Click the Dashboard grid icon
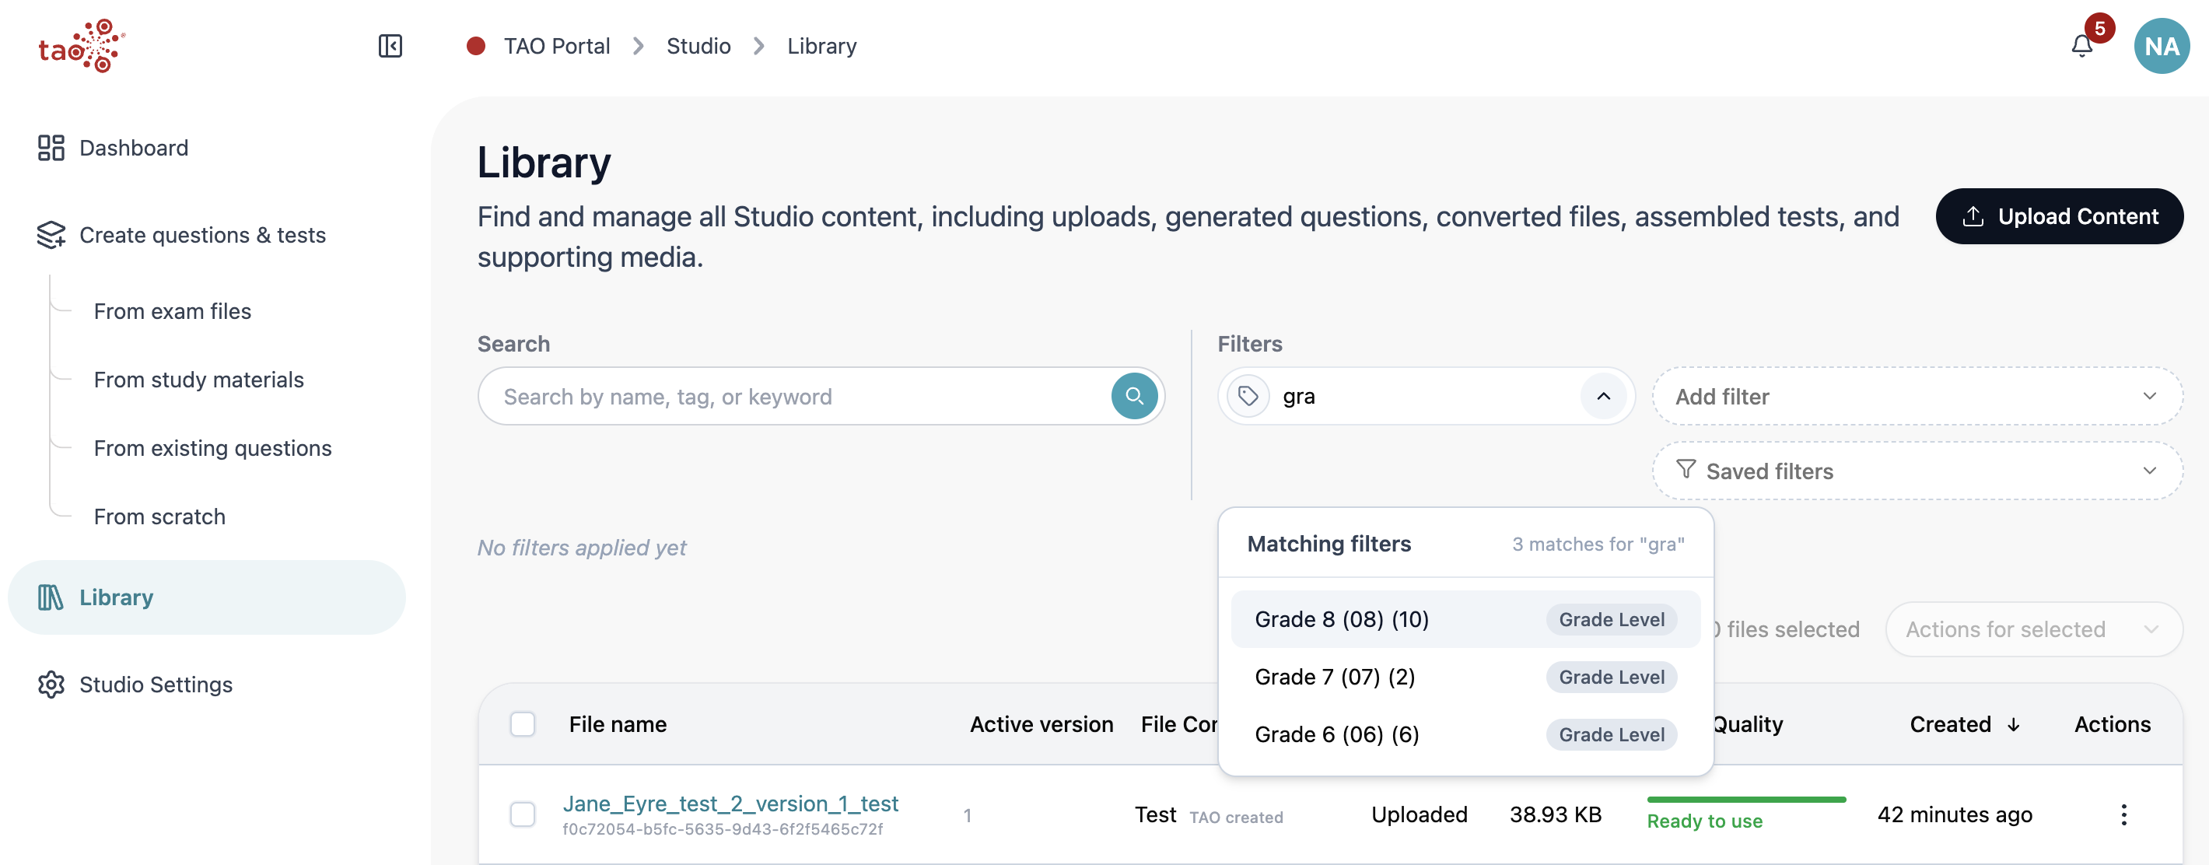 pyautogui.click(x=51, y=148)
